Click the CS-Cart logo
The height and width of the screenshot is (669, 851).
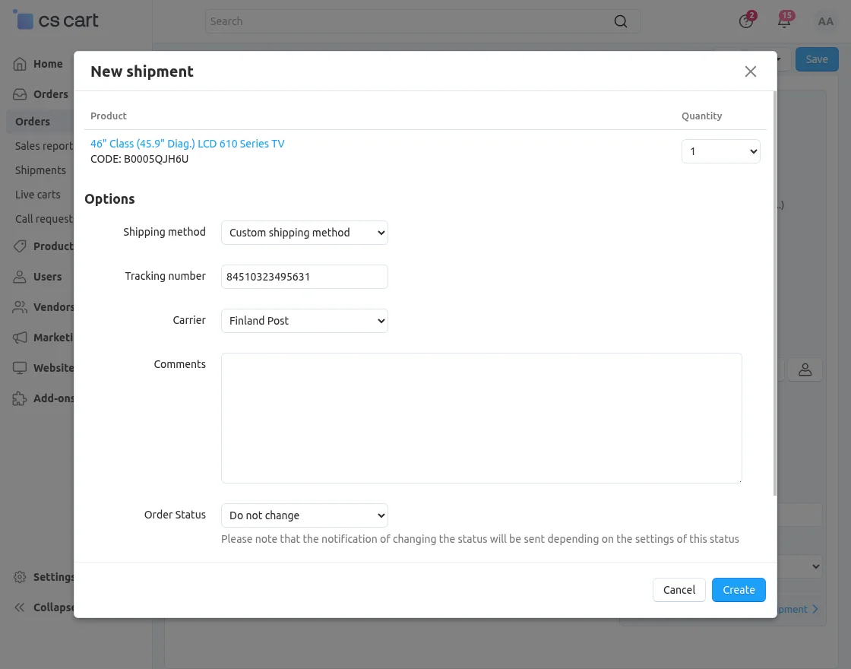pyautogui.click(x=55, y=21)
